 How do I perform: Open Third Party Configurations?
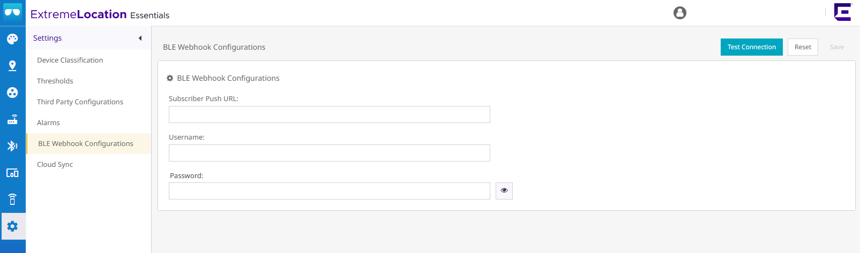[x=80, y=102]
